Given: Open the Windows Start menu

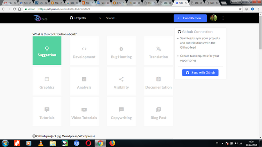Looking at the screenshot, I should coord(5,143).
